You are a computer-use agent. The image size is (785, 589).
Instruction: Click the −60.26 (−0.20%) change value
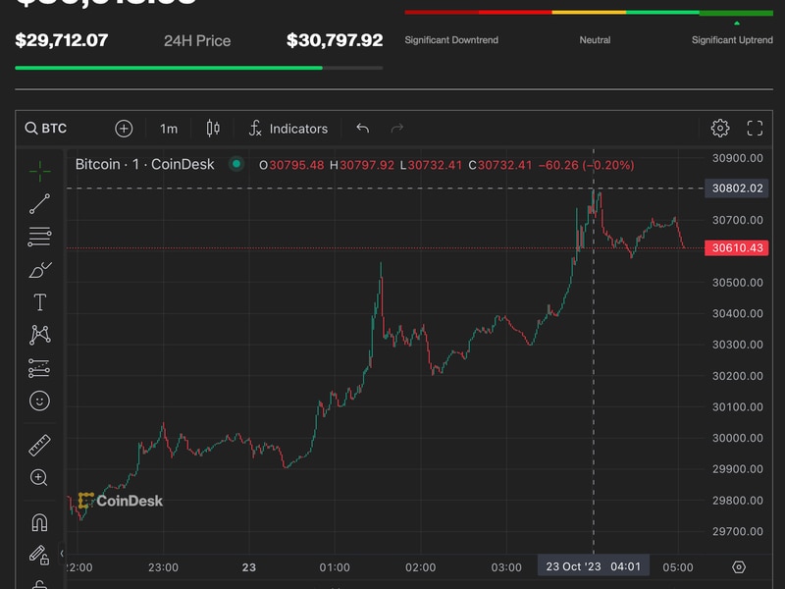tap(586, 165)
